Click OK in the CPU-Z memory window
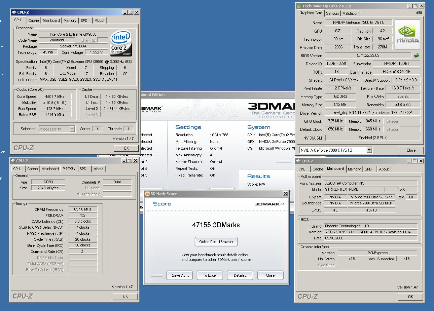 tap(125, 296)
